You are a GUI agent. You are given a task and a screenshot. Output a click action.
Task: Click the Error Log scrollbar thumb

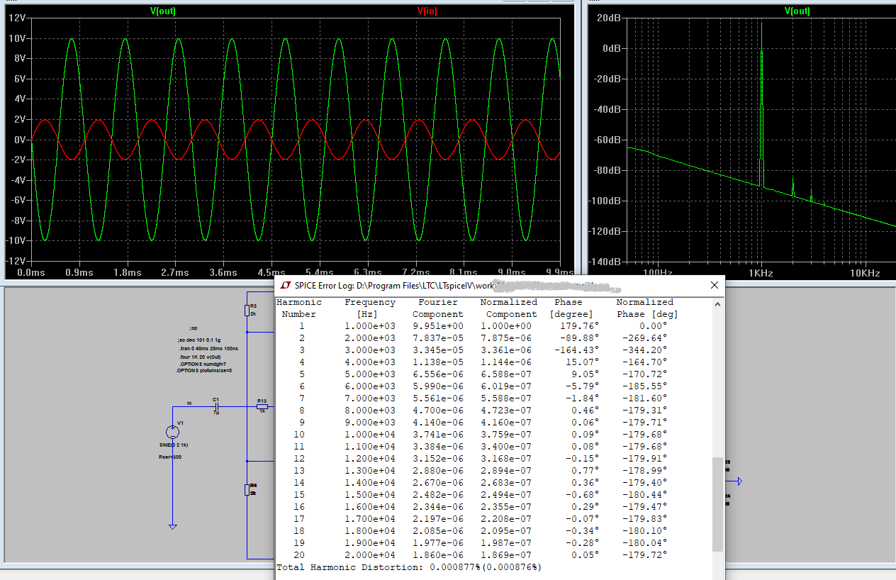click(x=718, y=503)
